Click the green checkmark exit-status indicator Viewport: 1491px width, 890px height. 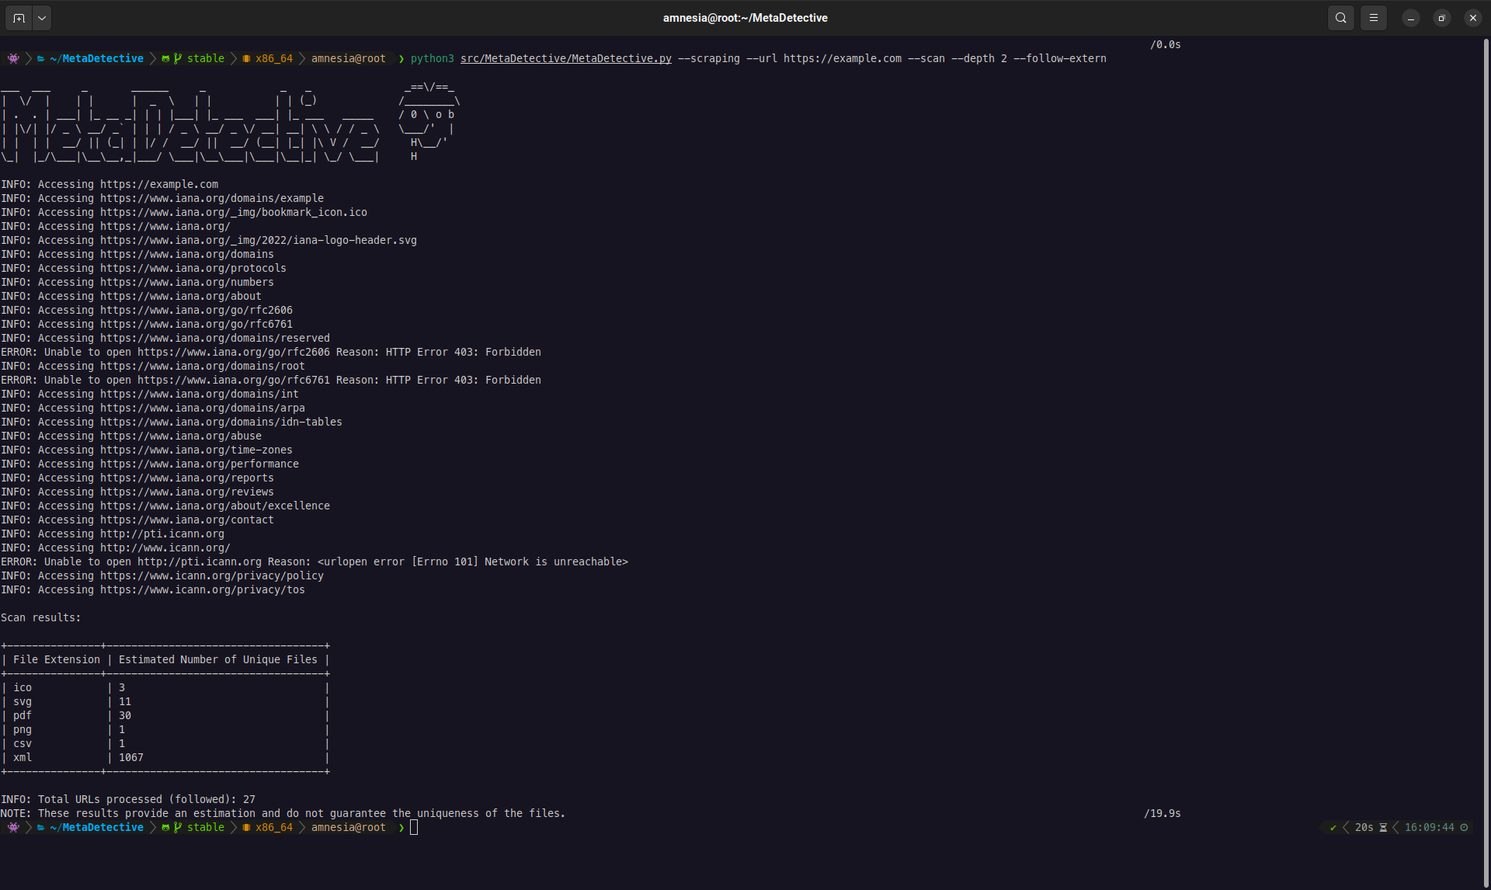(1333, 827)
